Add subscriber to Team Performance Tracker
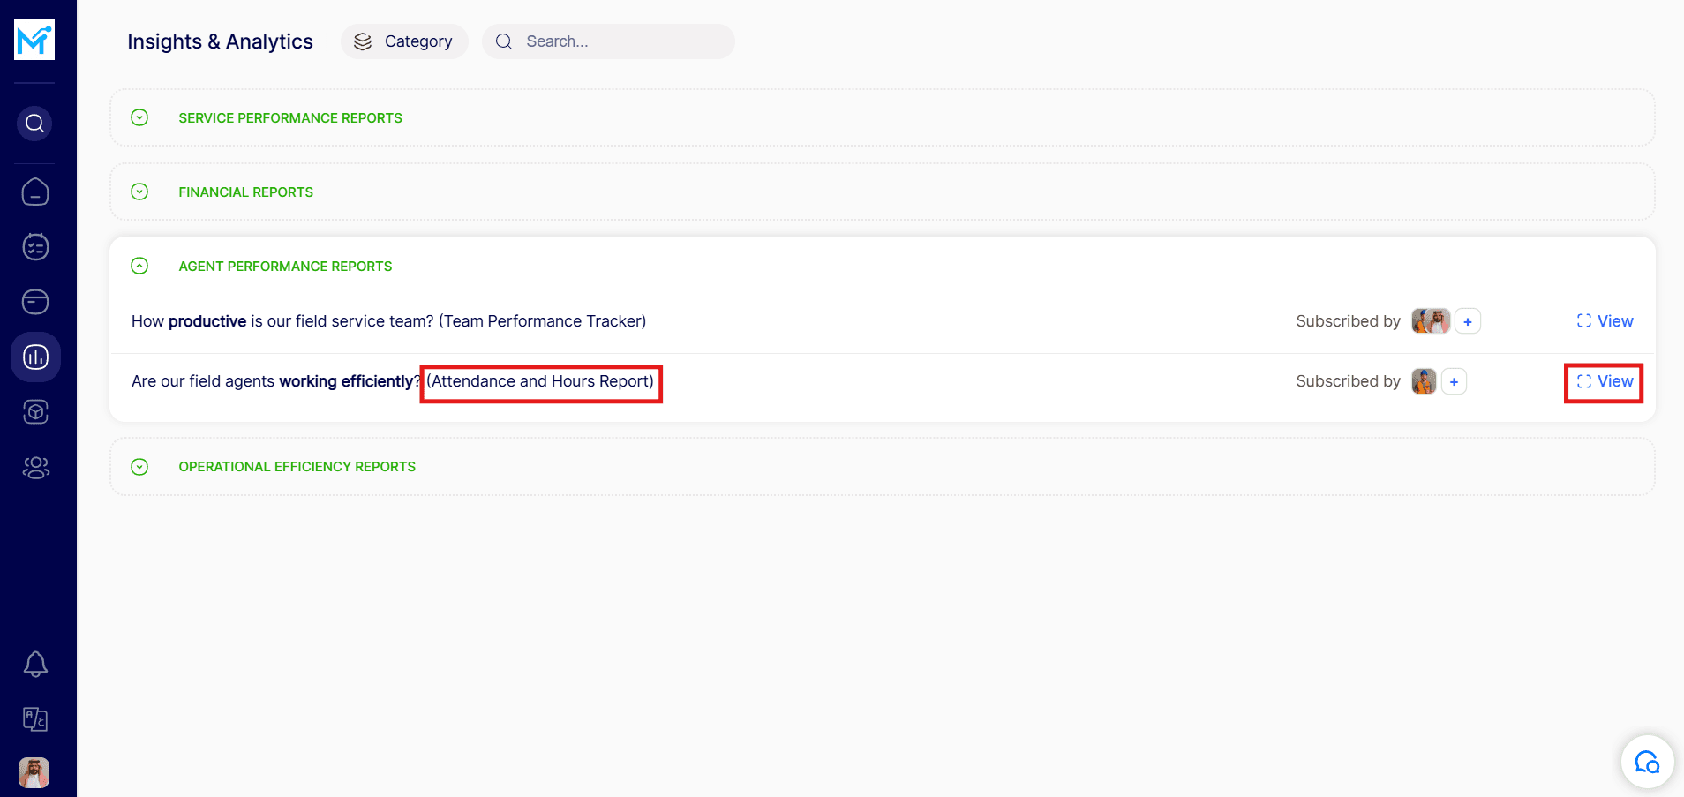This screenshot has width=1684, height=797. [1467, 321]
